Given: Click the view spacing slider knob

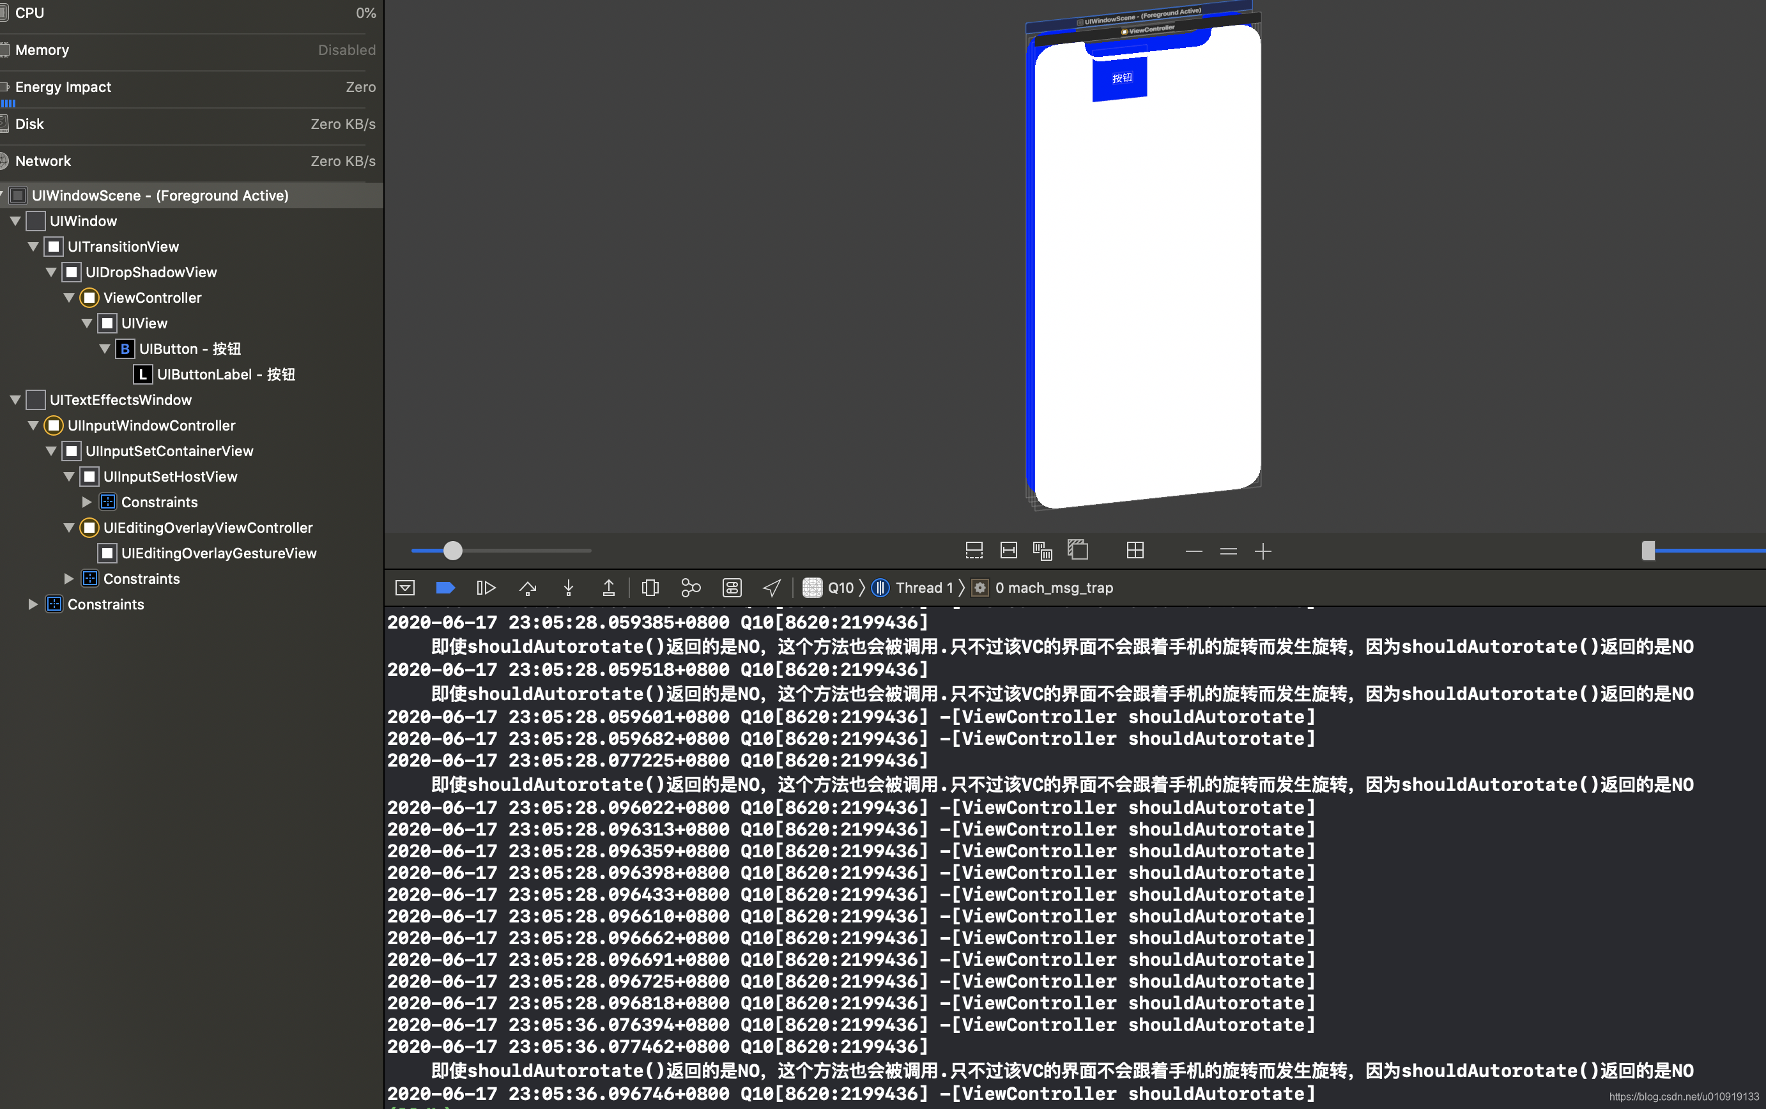Looking at the screenshot, I should coord(453,550).
